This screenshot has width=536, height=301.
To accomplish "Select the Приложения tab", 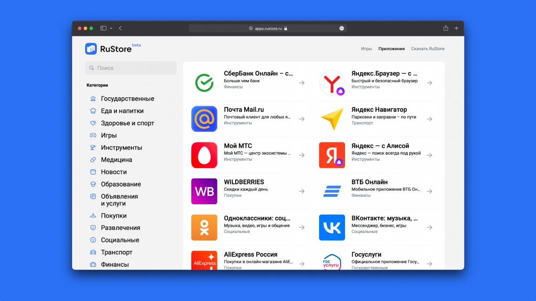I will coord(391,49).
